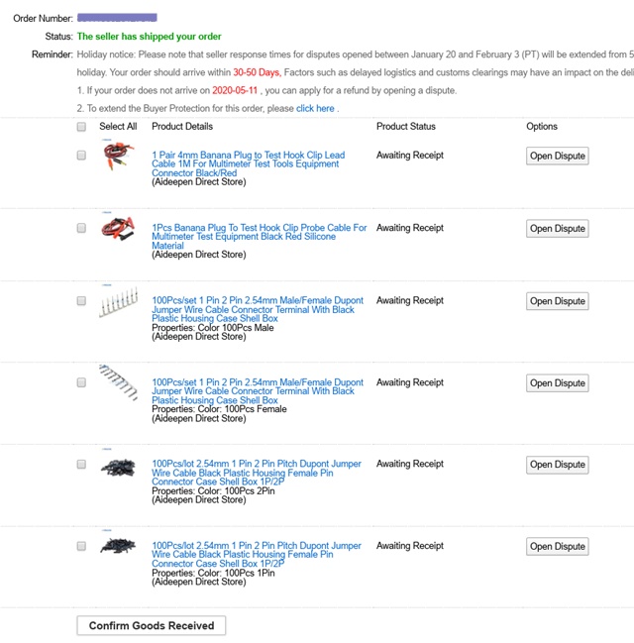Open the 'click here' Buyer Protection link
Viewport: 634px width, 643px height.
(x=315, y=108)
